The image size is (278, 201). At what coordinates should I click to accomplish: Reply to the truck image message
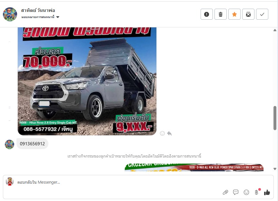[169, 133]
